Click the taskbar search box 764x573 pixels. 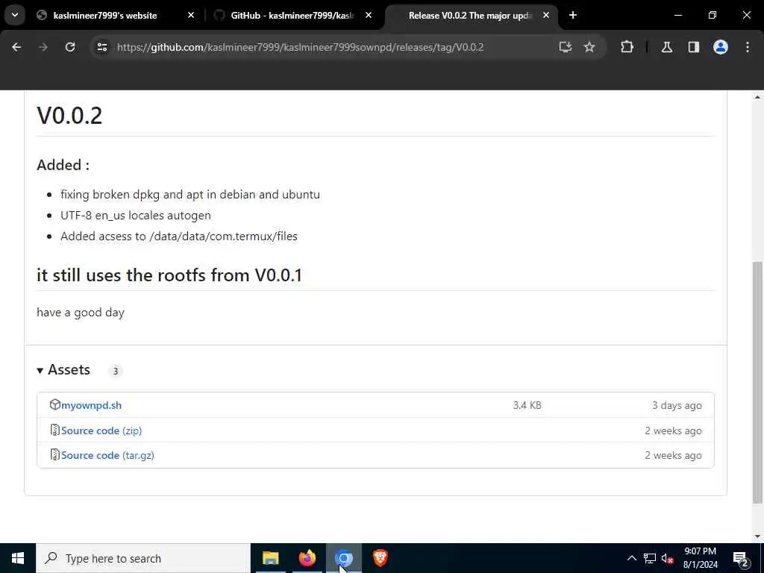[x=143, y=558]
